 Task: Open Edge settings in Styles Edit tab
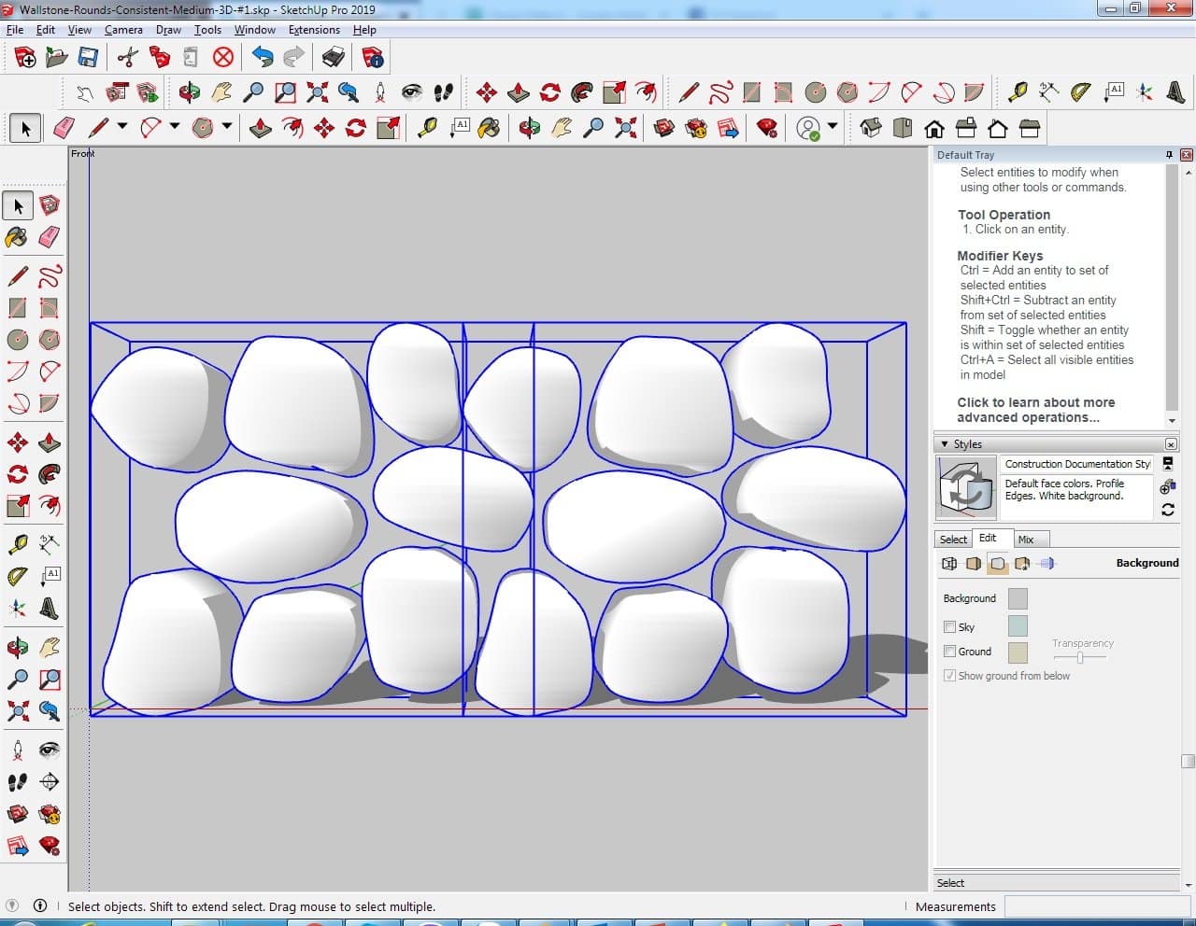coord(949,563)
